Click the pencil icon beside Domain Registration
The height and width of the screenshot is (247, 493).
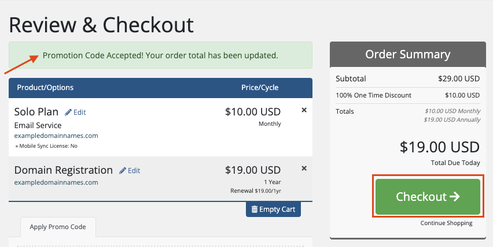click(123, 171)
